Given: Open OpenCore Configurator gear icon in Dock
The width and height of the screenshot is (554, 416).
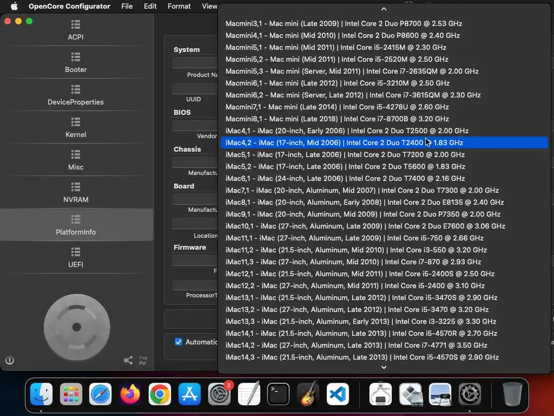Looking at the screenshot, I should 470,394.
